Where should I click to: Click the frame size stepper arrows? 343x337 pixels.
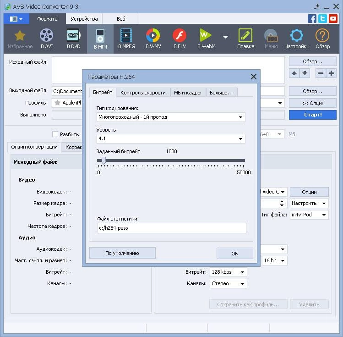282,204
